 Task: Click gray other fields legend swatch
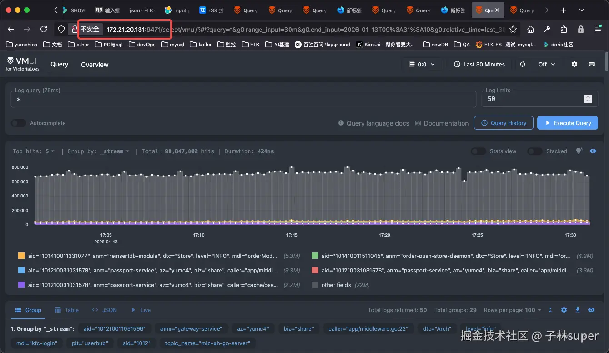[x=315, y=285]
